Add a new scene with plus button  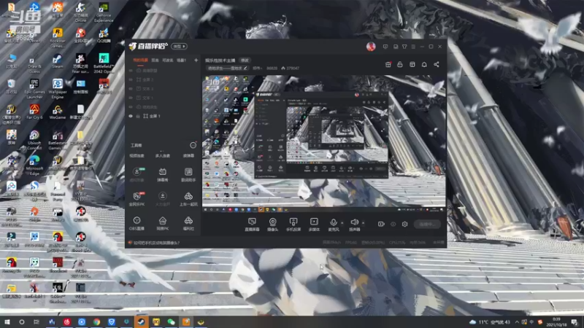[196, 60]
